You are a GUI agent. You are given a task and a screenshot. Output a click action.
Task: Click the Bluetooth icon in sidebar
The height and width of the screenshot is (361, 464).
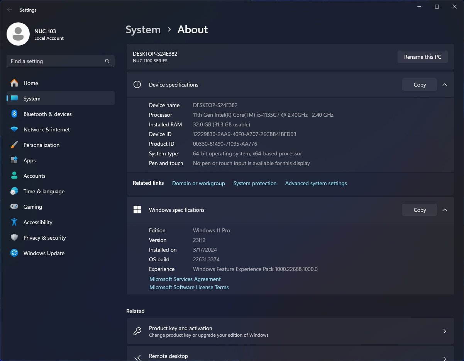pyautogui.click(x=14, y=114)
